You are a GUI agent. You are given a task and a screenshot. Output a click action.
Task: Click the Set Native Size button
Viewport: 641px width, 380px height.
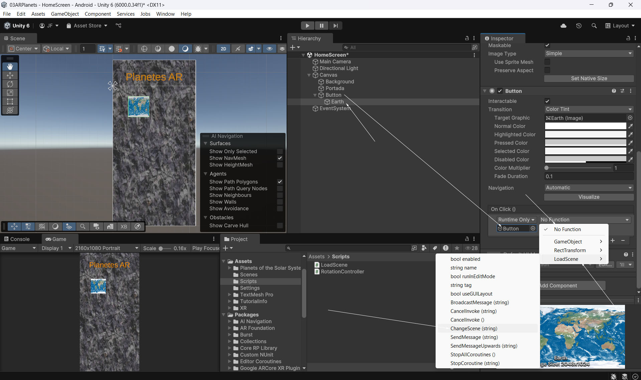coord(589,78)
